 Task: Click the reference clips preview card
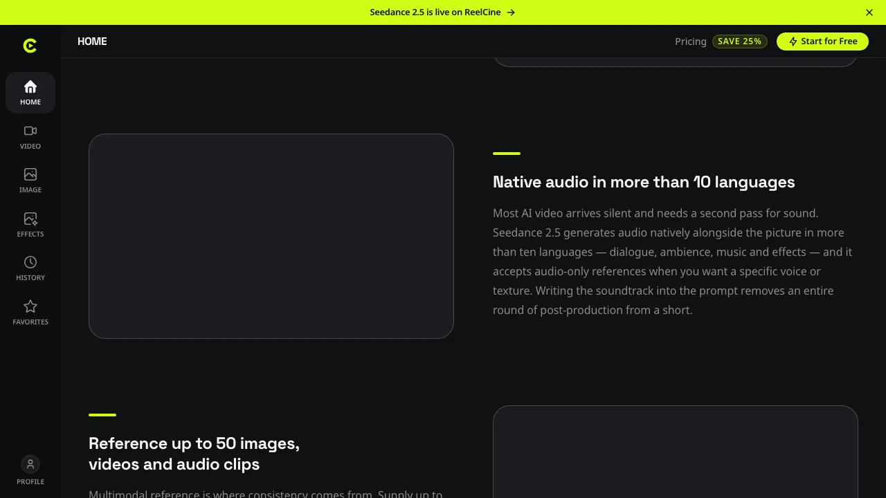[676, 452]
